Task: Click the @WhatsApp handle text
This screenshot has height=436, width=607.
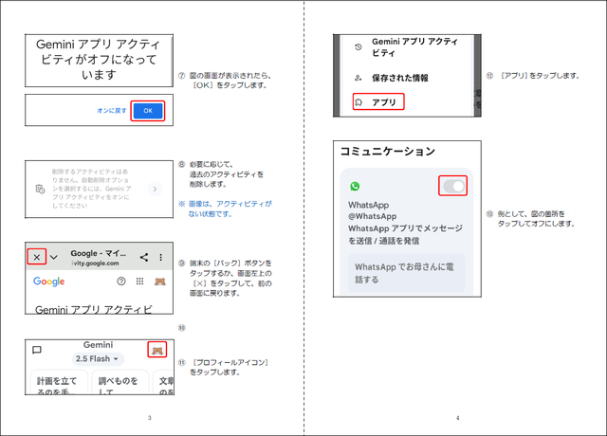Action: pyautogui.click(x=372, y=216)
